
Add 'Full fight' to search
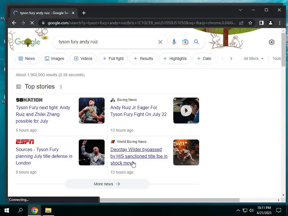113,58
